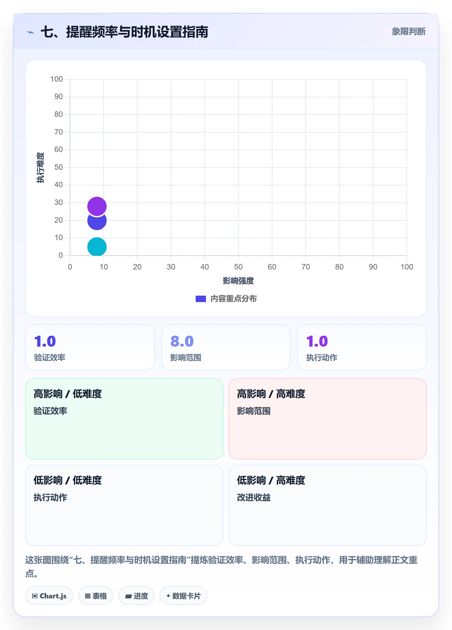452x630 pixels.
Task: Open the 低影响 / 低难度 quadrant card
Action: (124, 505)
